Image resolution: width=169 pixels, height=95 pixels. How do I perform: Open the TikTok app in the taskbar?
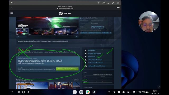[94, 92]
